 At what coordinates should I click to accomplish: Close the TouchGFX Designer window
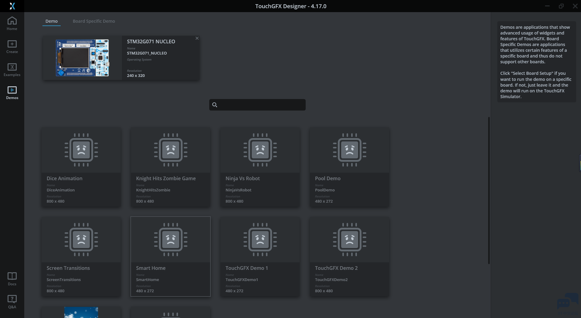575,6
